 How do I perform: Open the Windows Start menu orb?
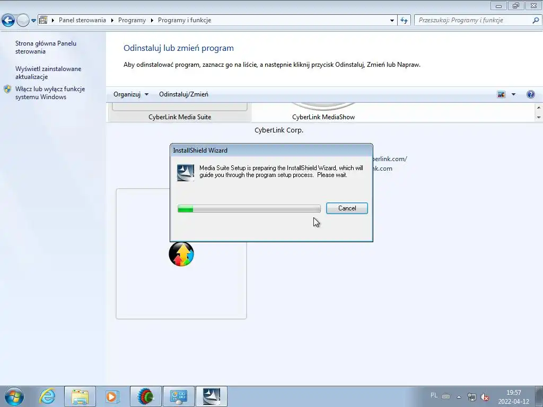(14, 396)
